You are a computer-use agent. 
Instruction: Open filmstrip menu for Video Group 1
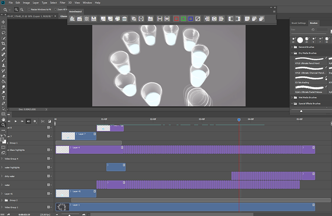coord(49,207)
